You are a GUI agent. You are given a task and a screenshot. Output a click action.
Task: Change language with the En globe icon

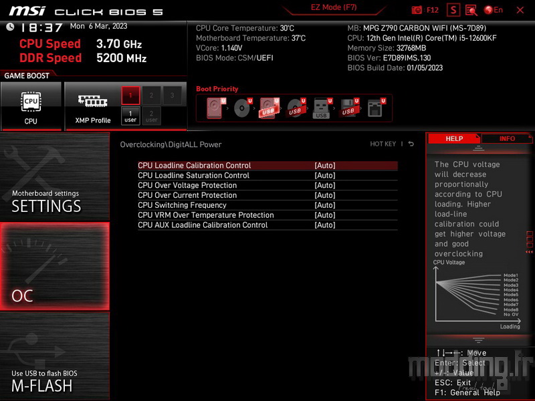coord(494,10)
